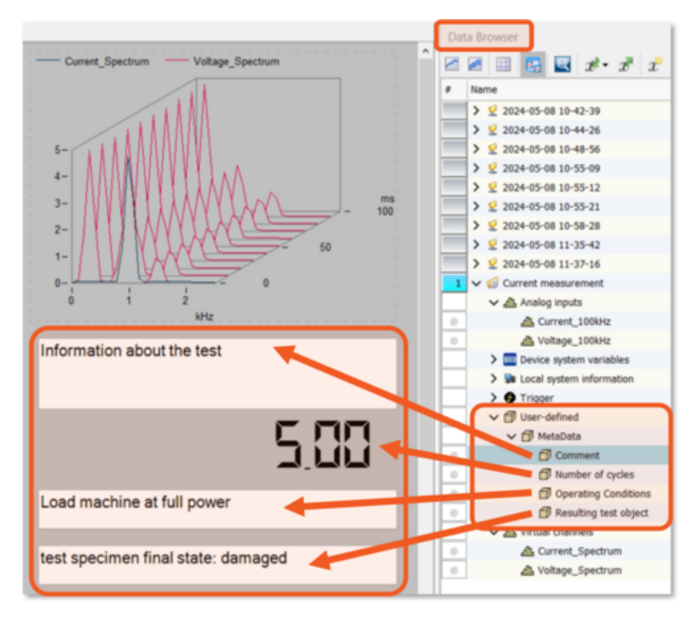Toggle selection circle for Resulting test object
The height and width of the screenshot is (617, 687).
click(x=454, y=512)
